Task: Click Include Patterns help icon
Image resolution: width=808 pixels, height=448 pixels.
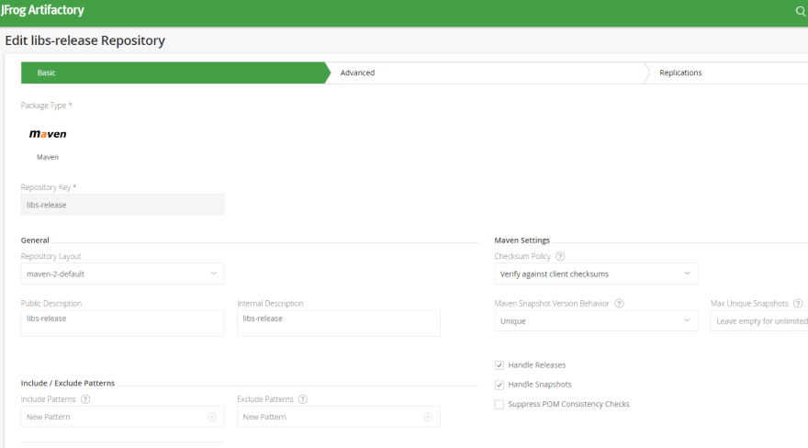Action: point(85,399)
